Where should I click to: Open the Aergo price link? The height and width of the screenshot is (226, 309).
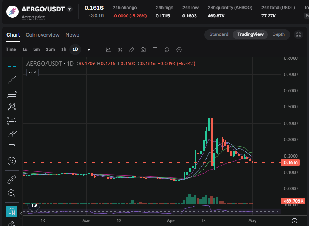pos(34,17)
